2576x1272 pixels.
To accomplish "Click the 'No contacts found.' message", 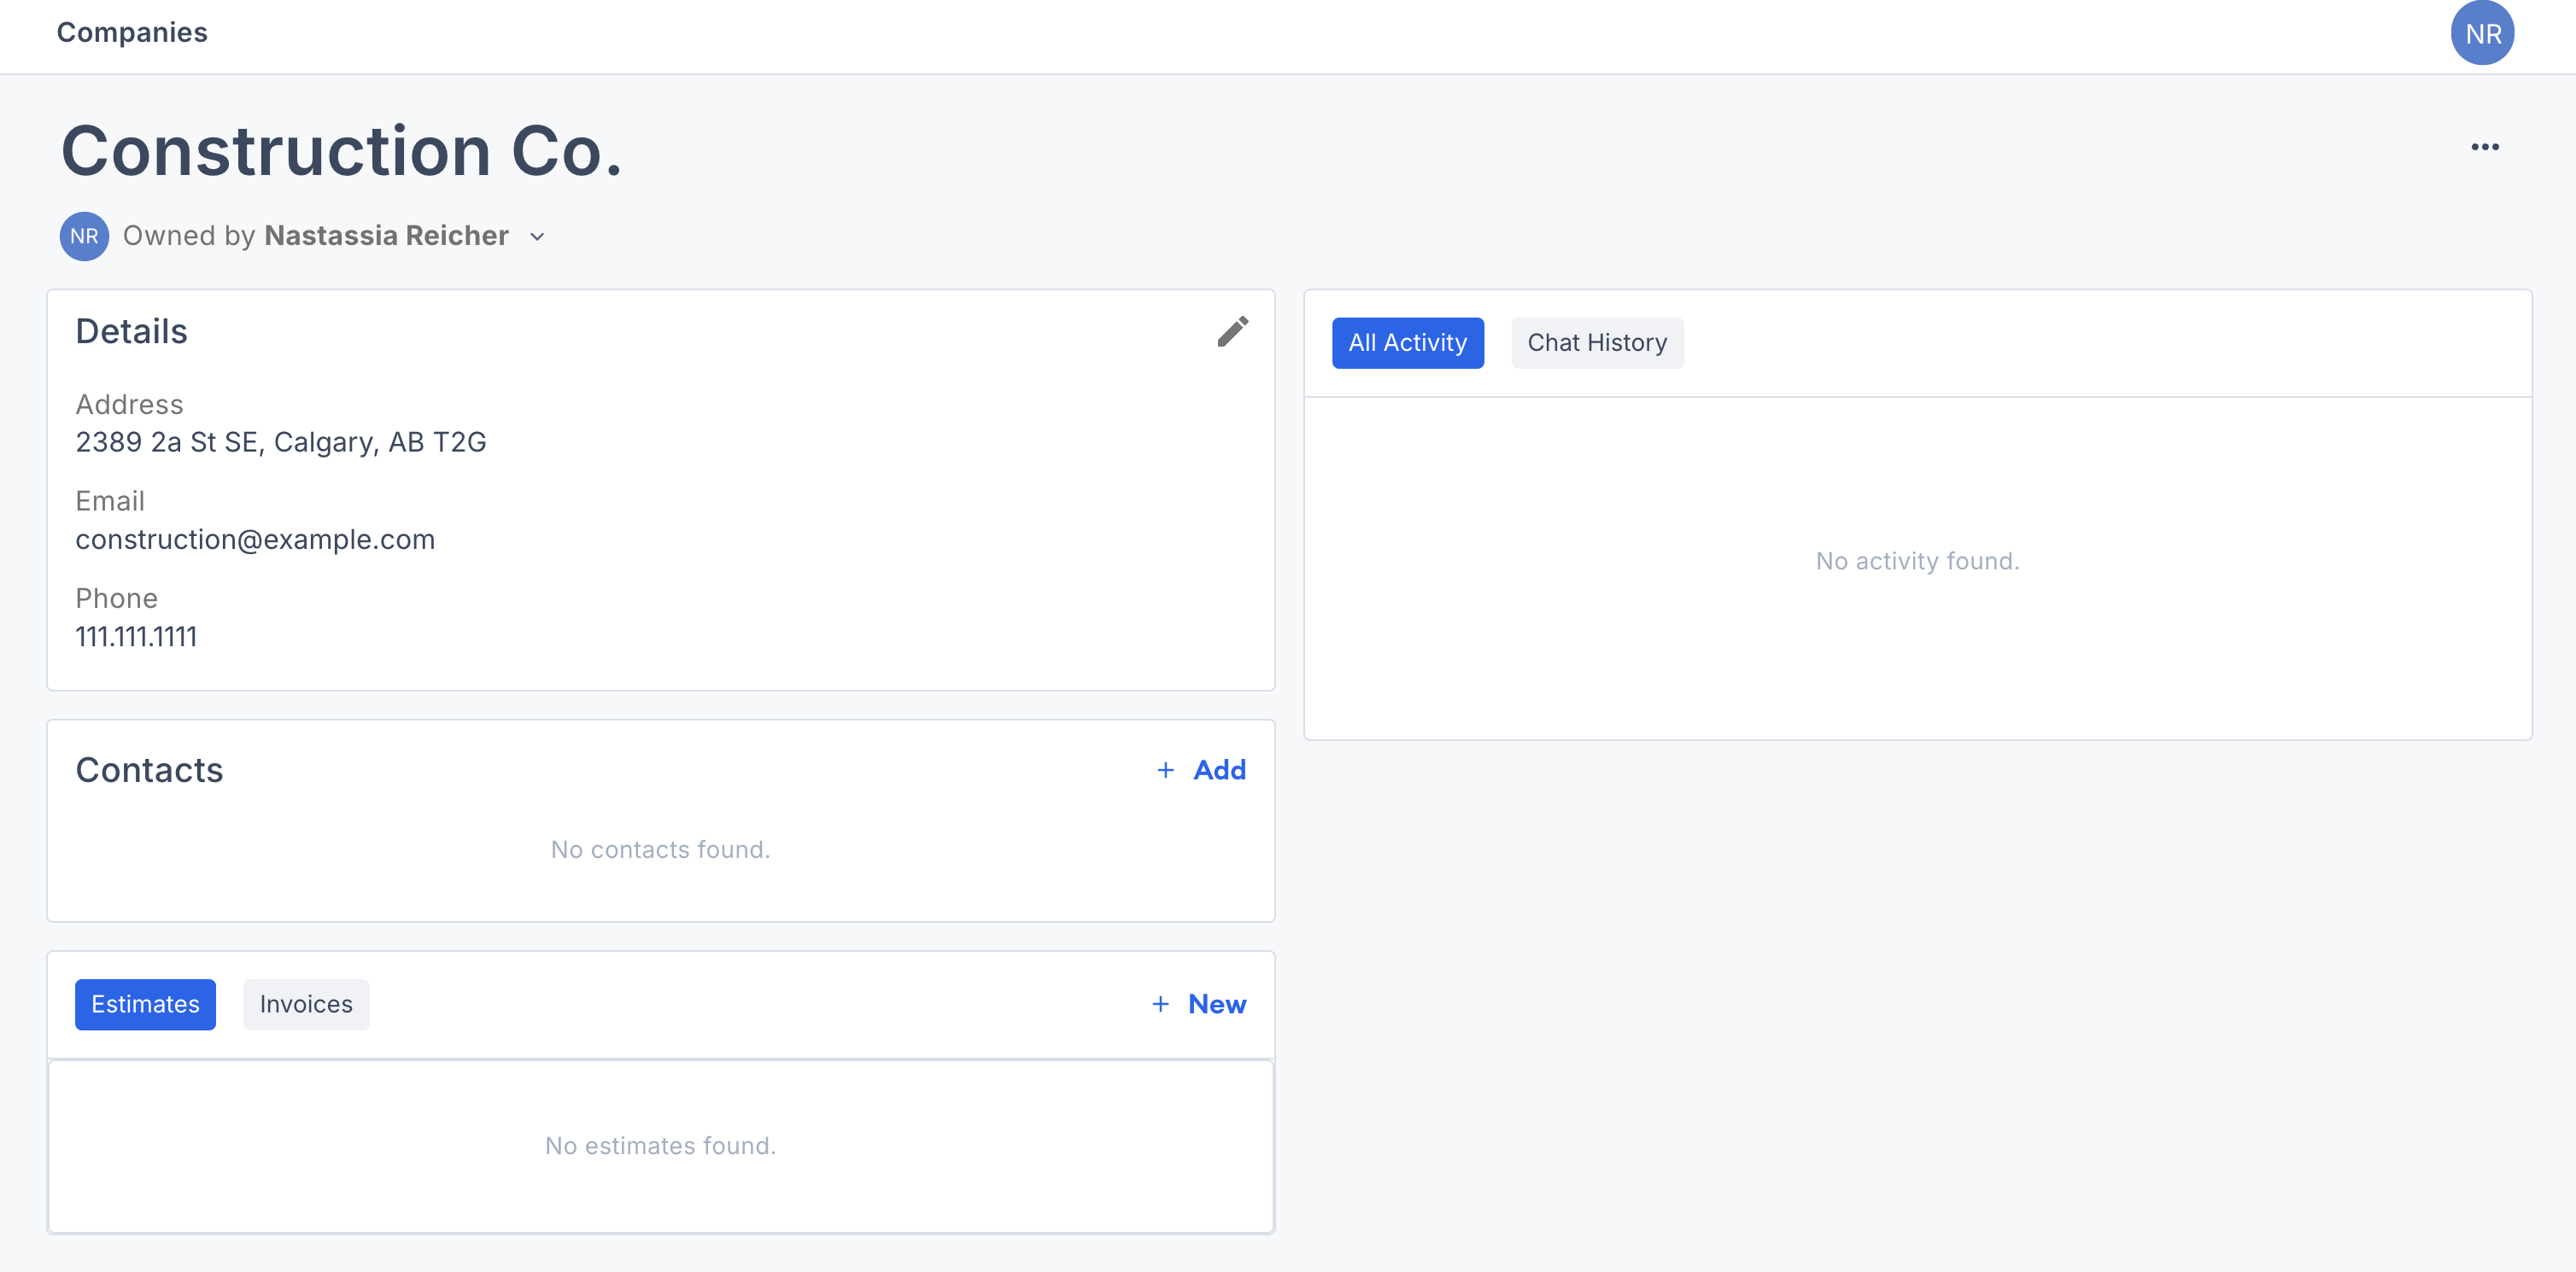I will [660, 849].
